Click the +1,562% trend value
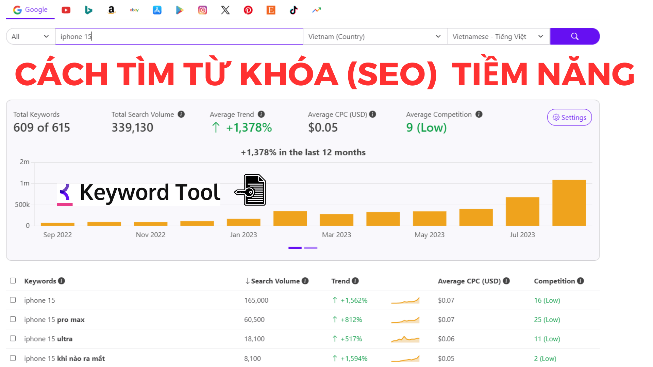 (354, 300)
